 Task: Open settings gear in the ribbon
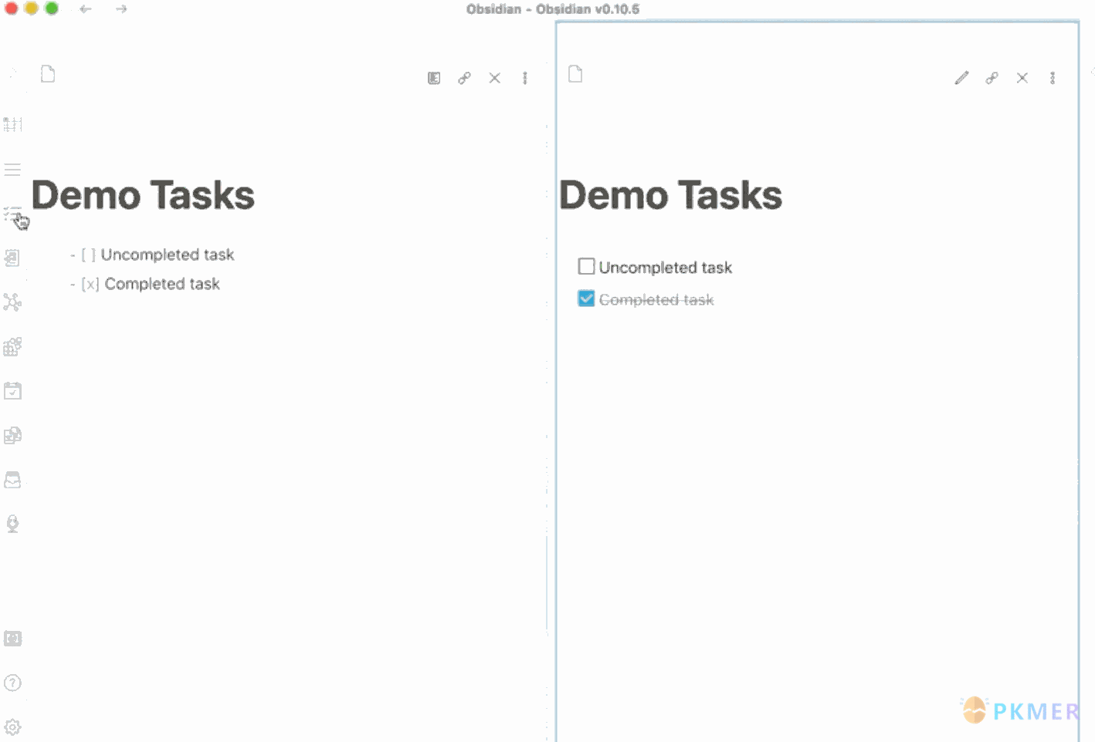click(x=12, y=727)
